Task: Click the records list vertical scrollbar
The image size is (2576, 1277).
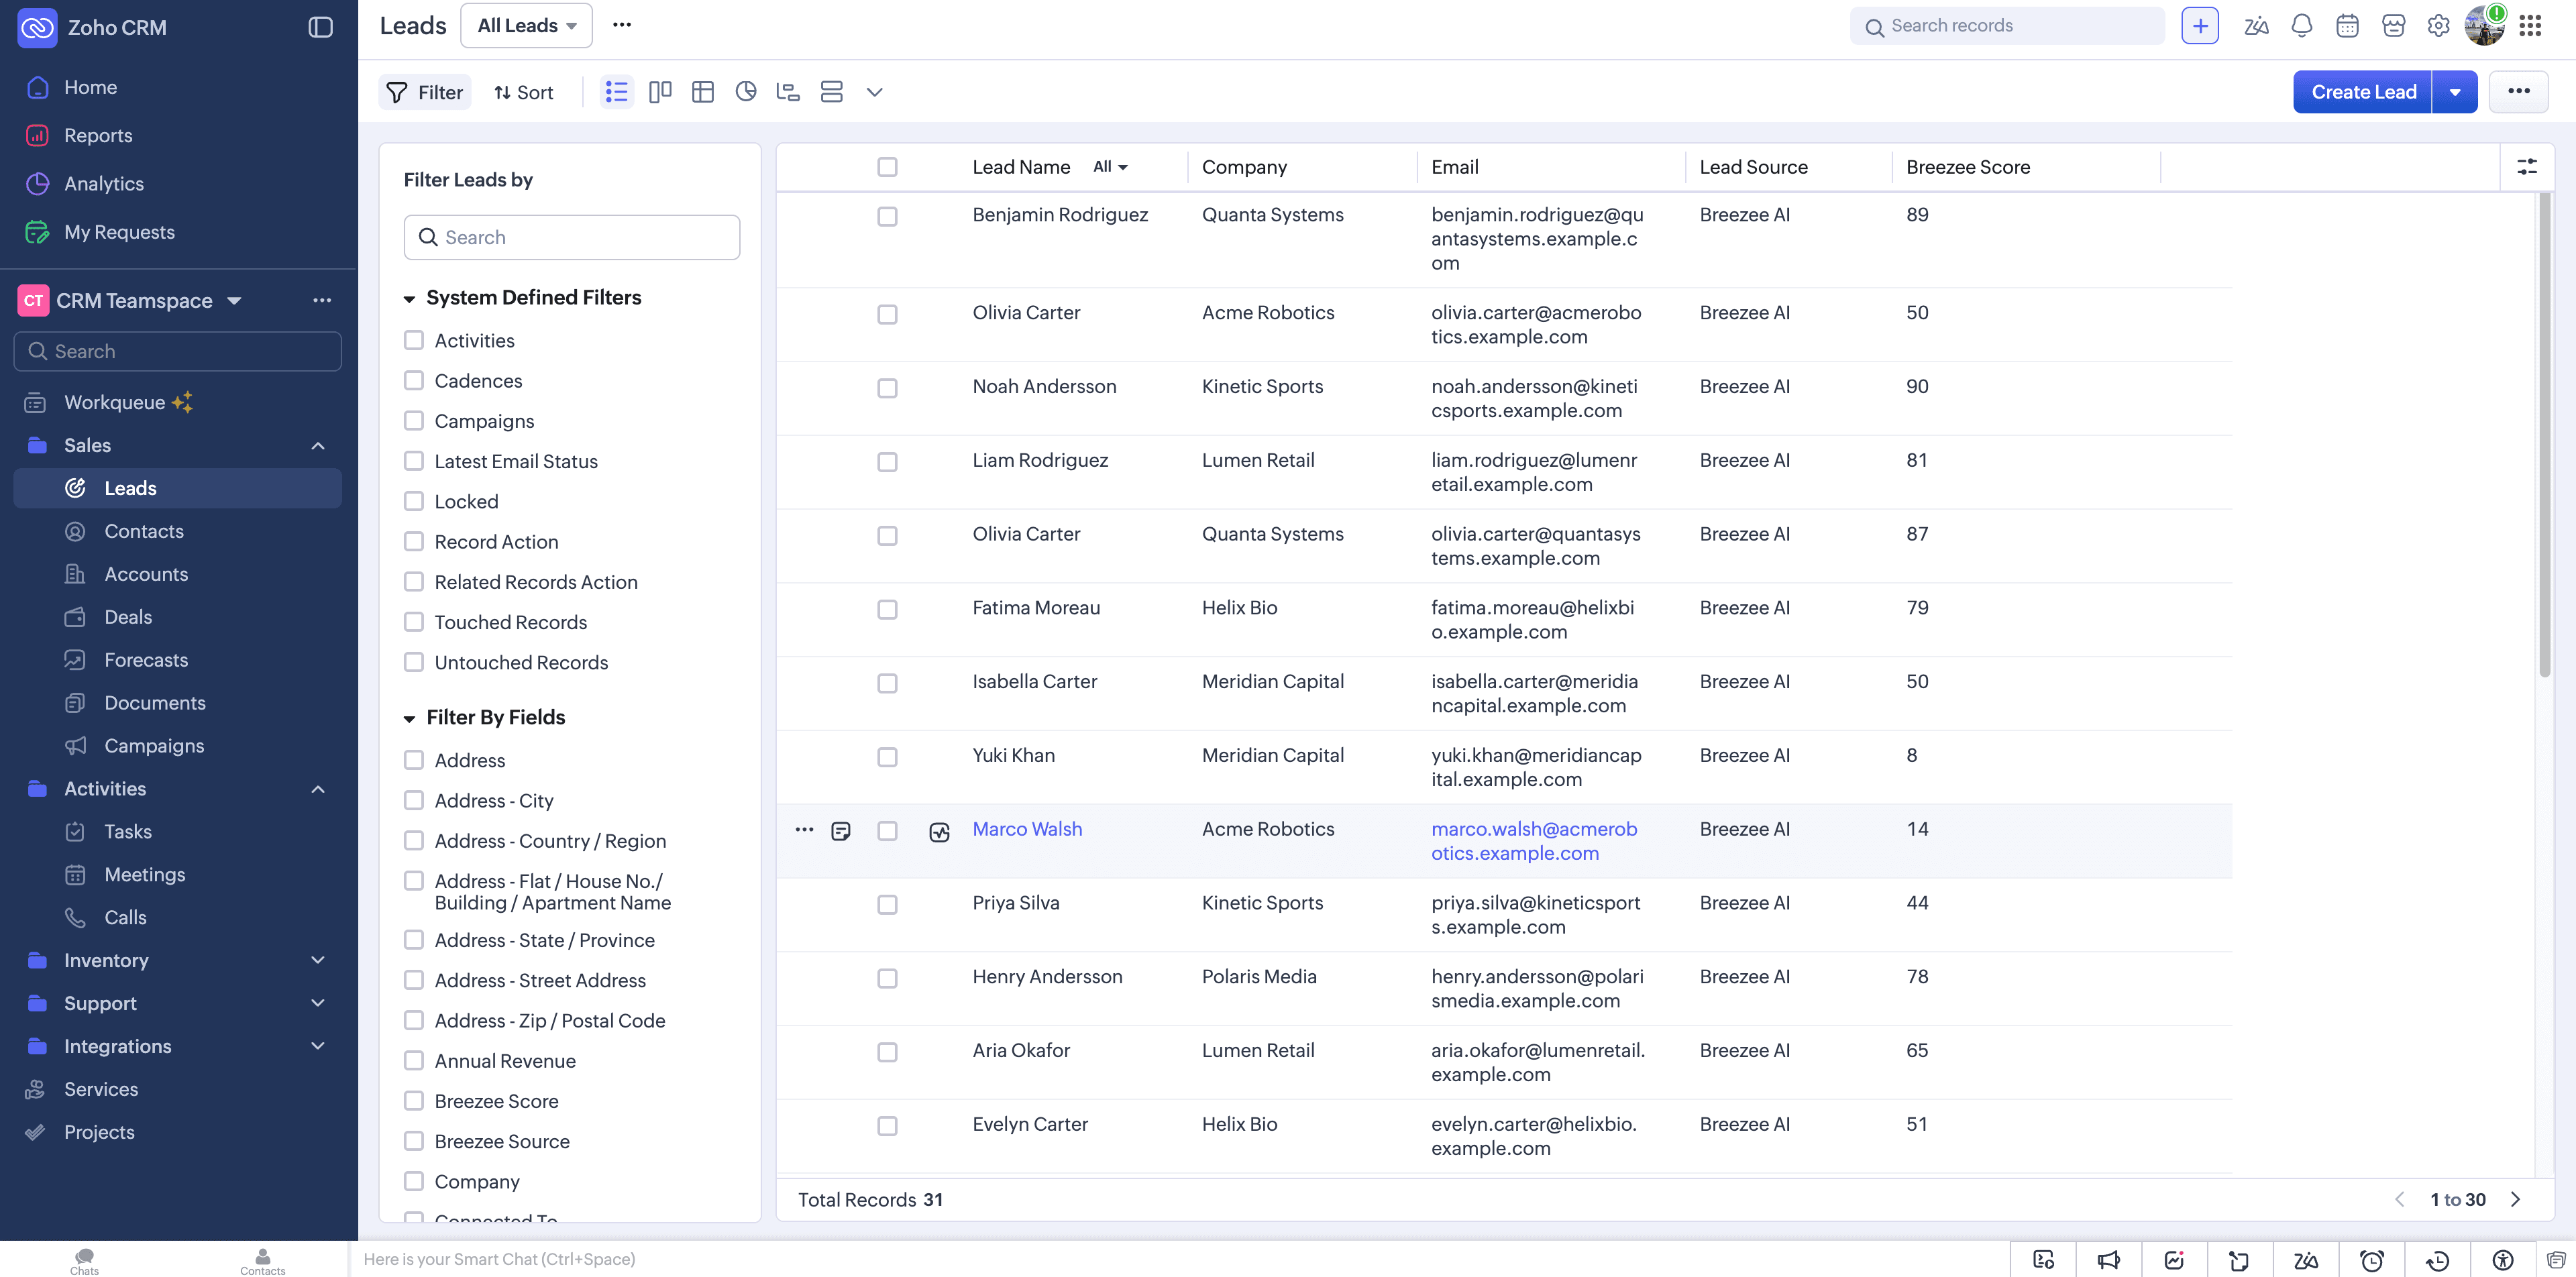Action: (x=2545, y=436)
